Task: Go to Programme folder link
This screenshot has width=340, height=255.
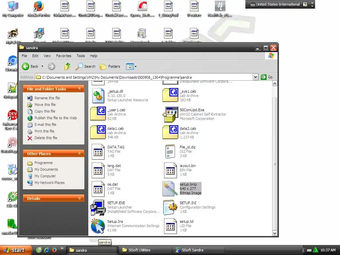Action: click(43, 163)
